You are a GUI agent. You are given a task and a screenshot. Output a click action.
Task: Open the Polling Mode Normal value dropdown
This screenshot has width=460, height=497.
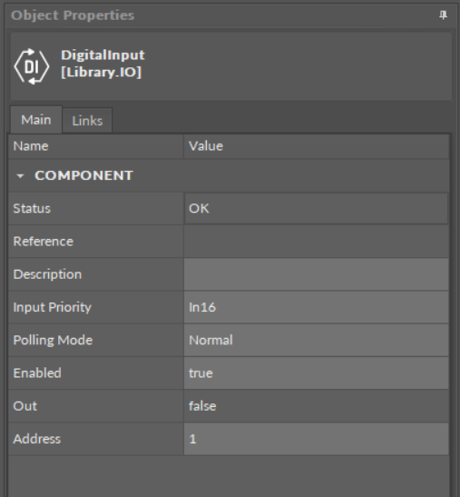(316, 340)
